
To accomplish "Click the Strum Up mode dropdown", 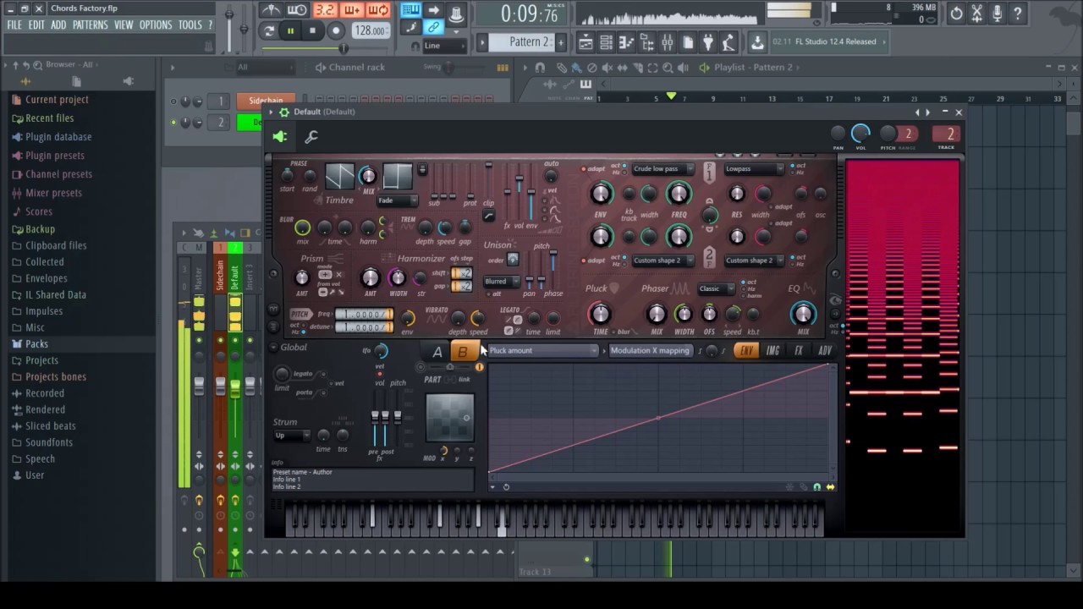I will (x=292, y=436).
